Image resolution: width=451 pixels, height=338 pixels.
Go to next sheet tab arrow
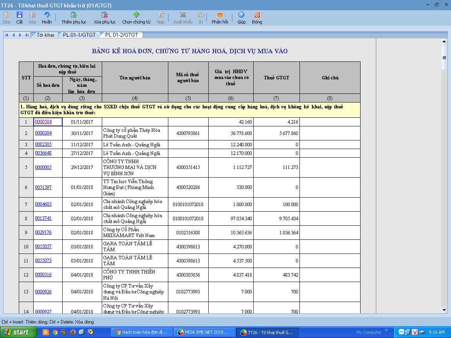click(20, 35)
